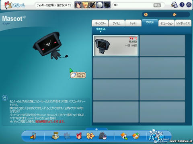Click the grey send button in chat bar
This screenshot has height=144, width=193.
(x=157, y=5)
